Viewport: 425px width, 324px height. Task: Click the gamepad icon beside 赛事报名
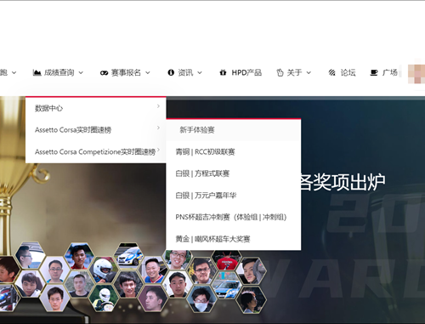[104, 73]
